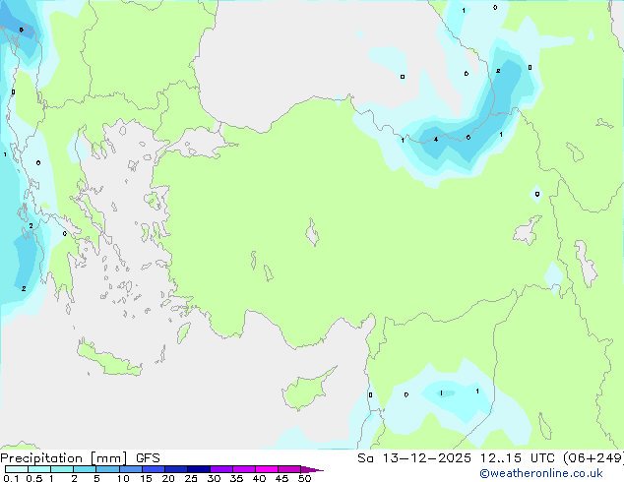Click the legend label '20'
Viewport: 624px width, 482px height.
(x=168, y=478)
